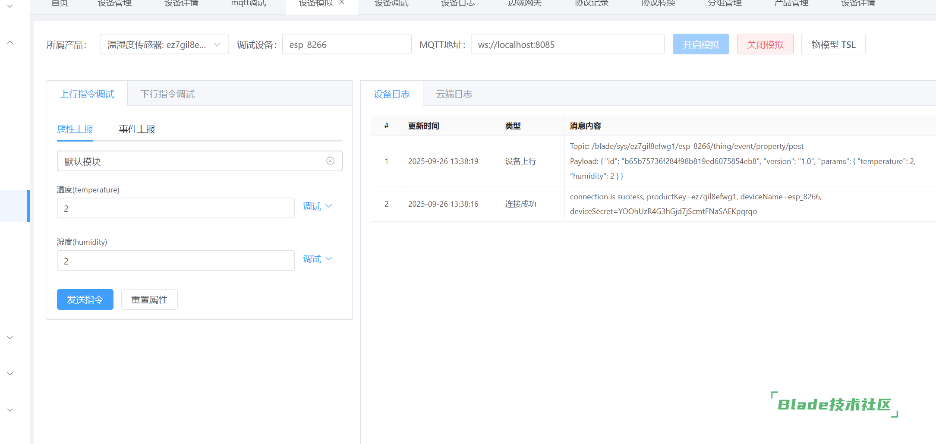936x444 pixels.
Task: Open the 设备管理 top tab
Action: click(115, 3)
